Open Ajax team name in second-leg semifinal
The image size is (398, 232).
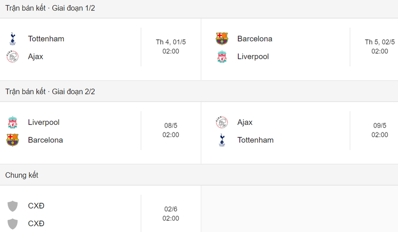pos(245,122)
